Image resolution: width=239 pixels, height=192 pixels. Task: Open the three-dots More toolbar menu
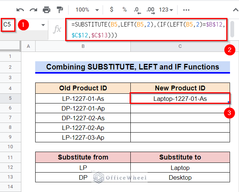[186, 10]
